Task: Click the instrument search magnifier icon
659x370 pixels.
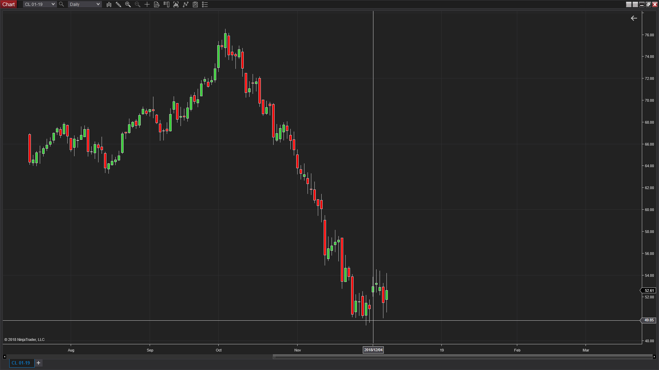Action: (61, 4)
